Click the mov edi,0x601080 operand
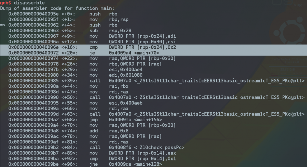 tap(126, 75)
